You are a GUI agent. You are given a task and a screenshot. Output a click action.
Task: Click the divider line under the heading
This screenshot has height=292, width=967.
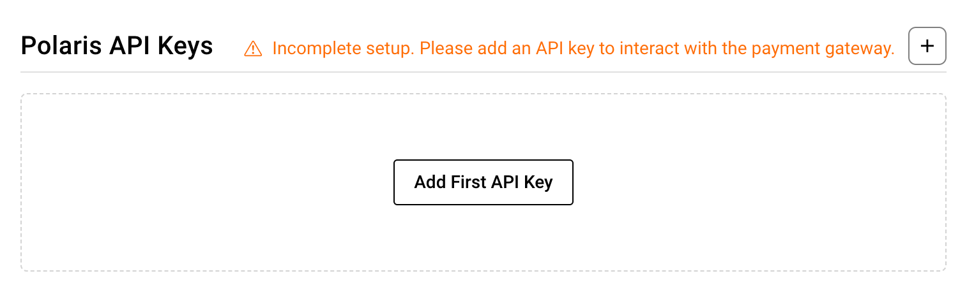tap(483, 72)
